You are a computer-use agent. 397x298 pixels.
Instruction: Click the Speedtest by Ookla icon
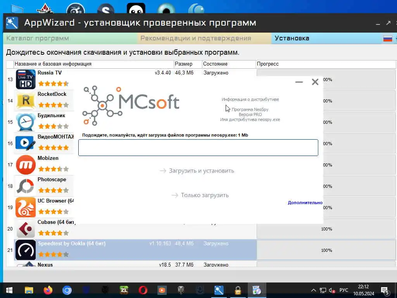click(26, 250)
